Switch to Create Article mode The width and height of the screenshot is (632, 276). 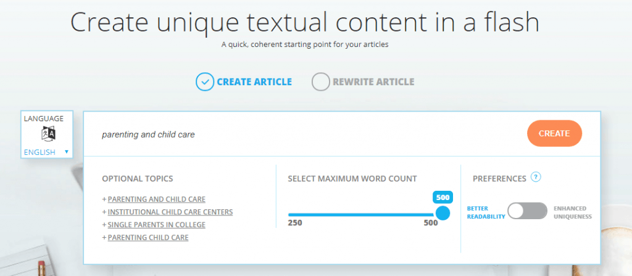coord(254,82)
